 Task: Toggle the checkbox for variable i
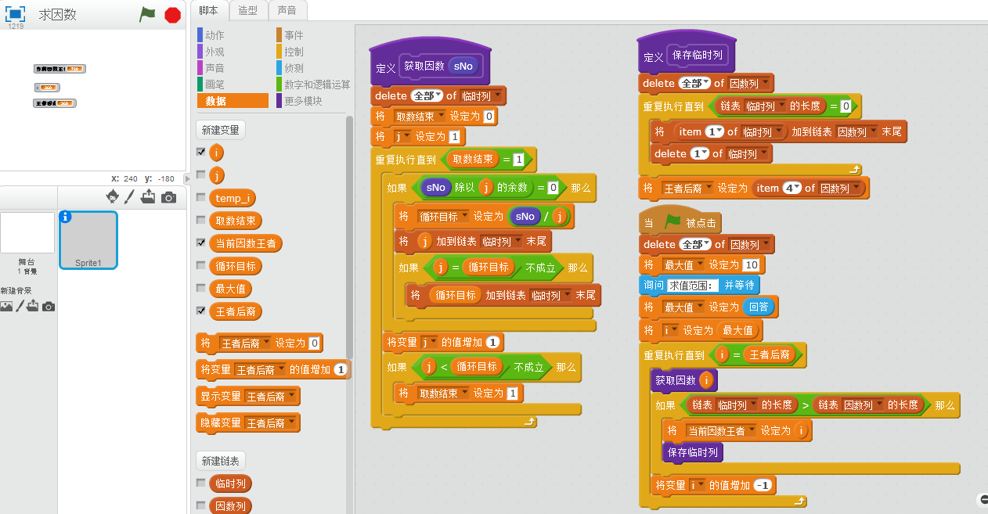pyautogui.click(x=201, y=152)
